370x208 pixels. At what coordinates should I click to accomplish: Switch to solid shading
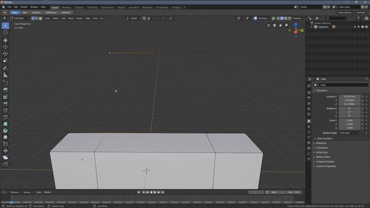pos(282,18)
